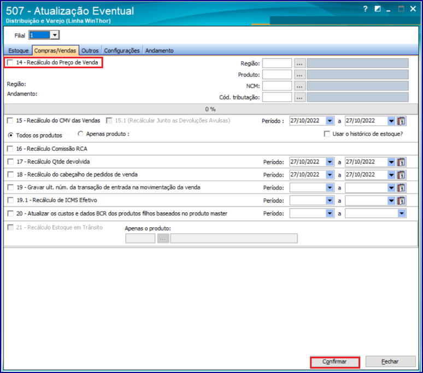
Task: Expand option 19.1 start date dropdown
Action: (x=330, y=200)
